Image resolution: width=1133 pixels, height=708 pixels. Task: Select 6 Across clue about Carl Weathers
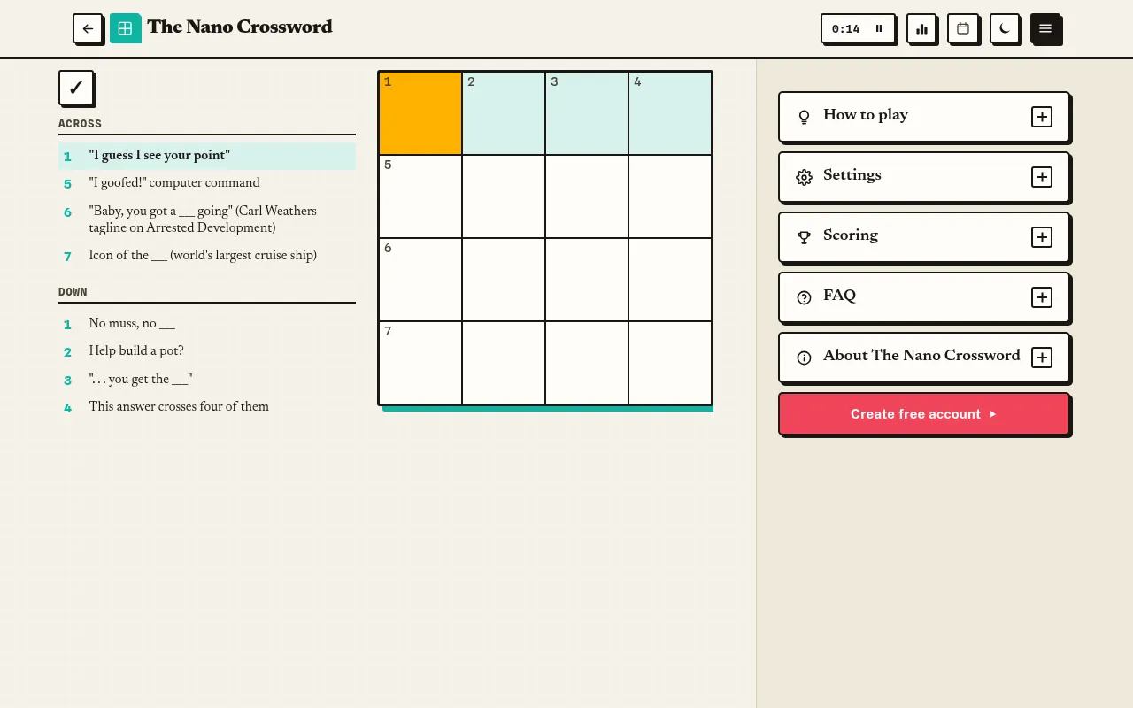click(x=207, y=219)
